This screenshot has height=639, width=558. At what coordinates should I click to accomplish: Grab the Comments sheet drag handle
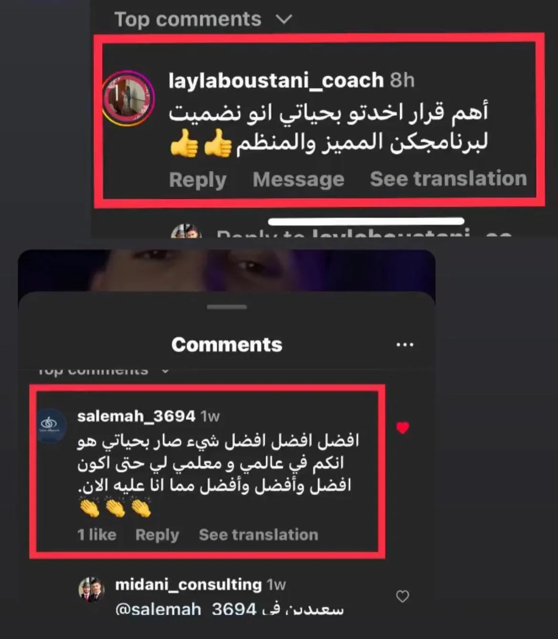point(227,307)
